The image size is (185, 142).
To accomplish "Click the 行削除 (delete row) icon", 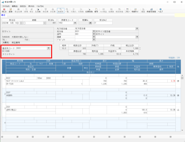I will tap(81, 10).
